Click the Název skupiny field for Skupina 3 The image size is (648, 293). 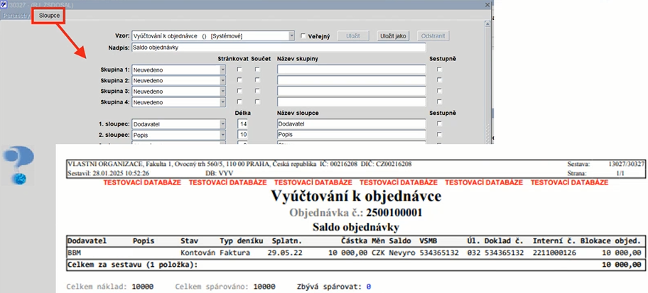coord(351,92)
